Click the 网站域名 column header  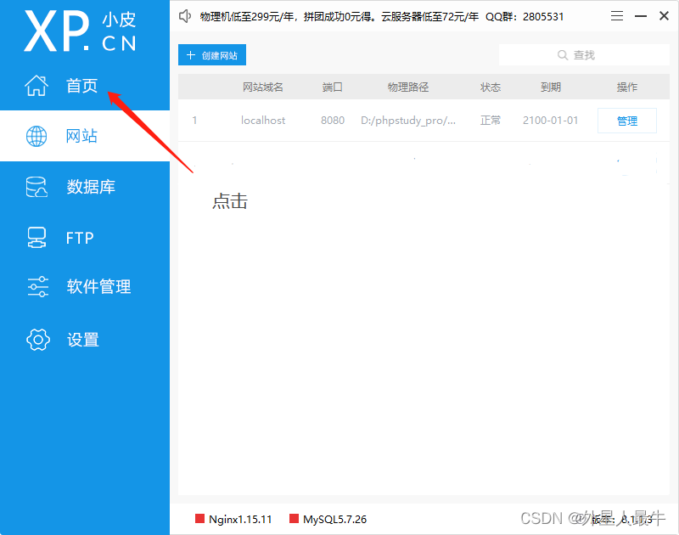point(263,87)
